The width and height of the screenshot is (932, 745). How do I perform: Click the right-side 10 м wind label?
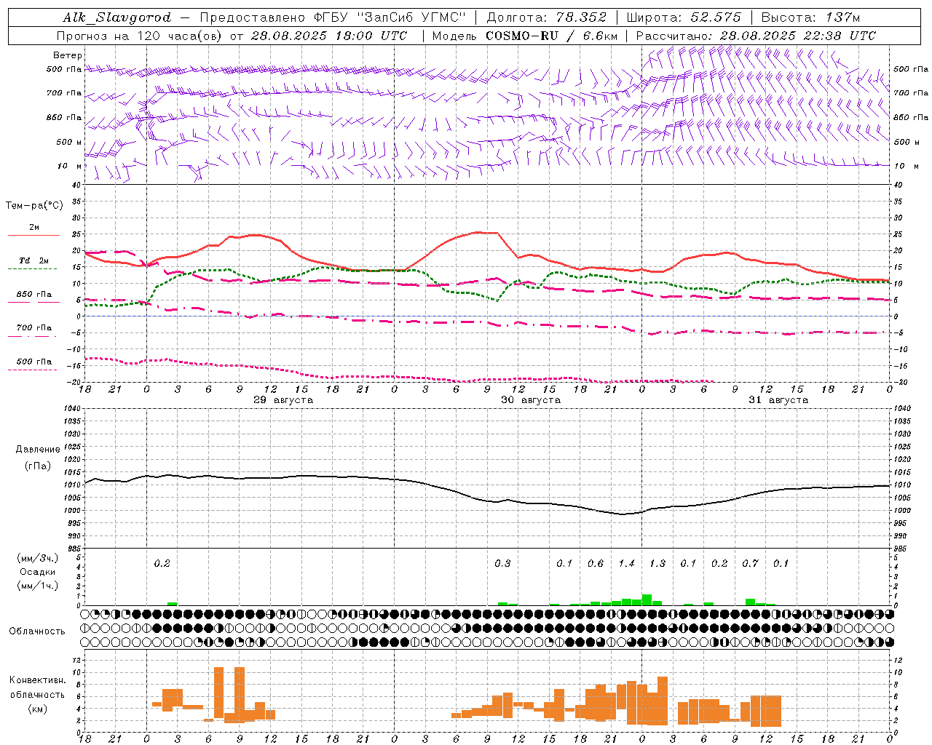tap(907, 166)
